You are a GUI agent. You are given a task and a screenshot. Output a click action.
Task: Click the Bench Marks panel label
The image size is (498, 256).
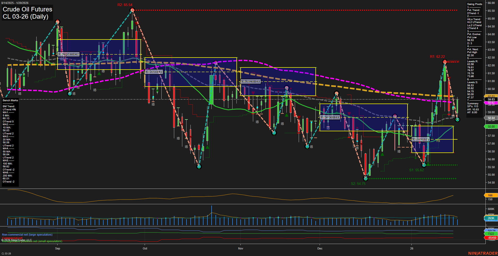[10, 100]
